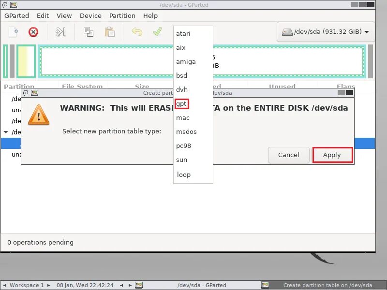Open the GParted menu
This screenshot has width=387, height=290.
pos(16,16)
